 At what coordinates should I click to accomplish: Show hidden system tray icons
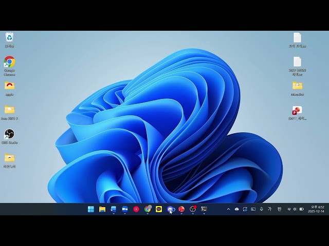tap(228, 209)
